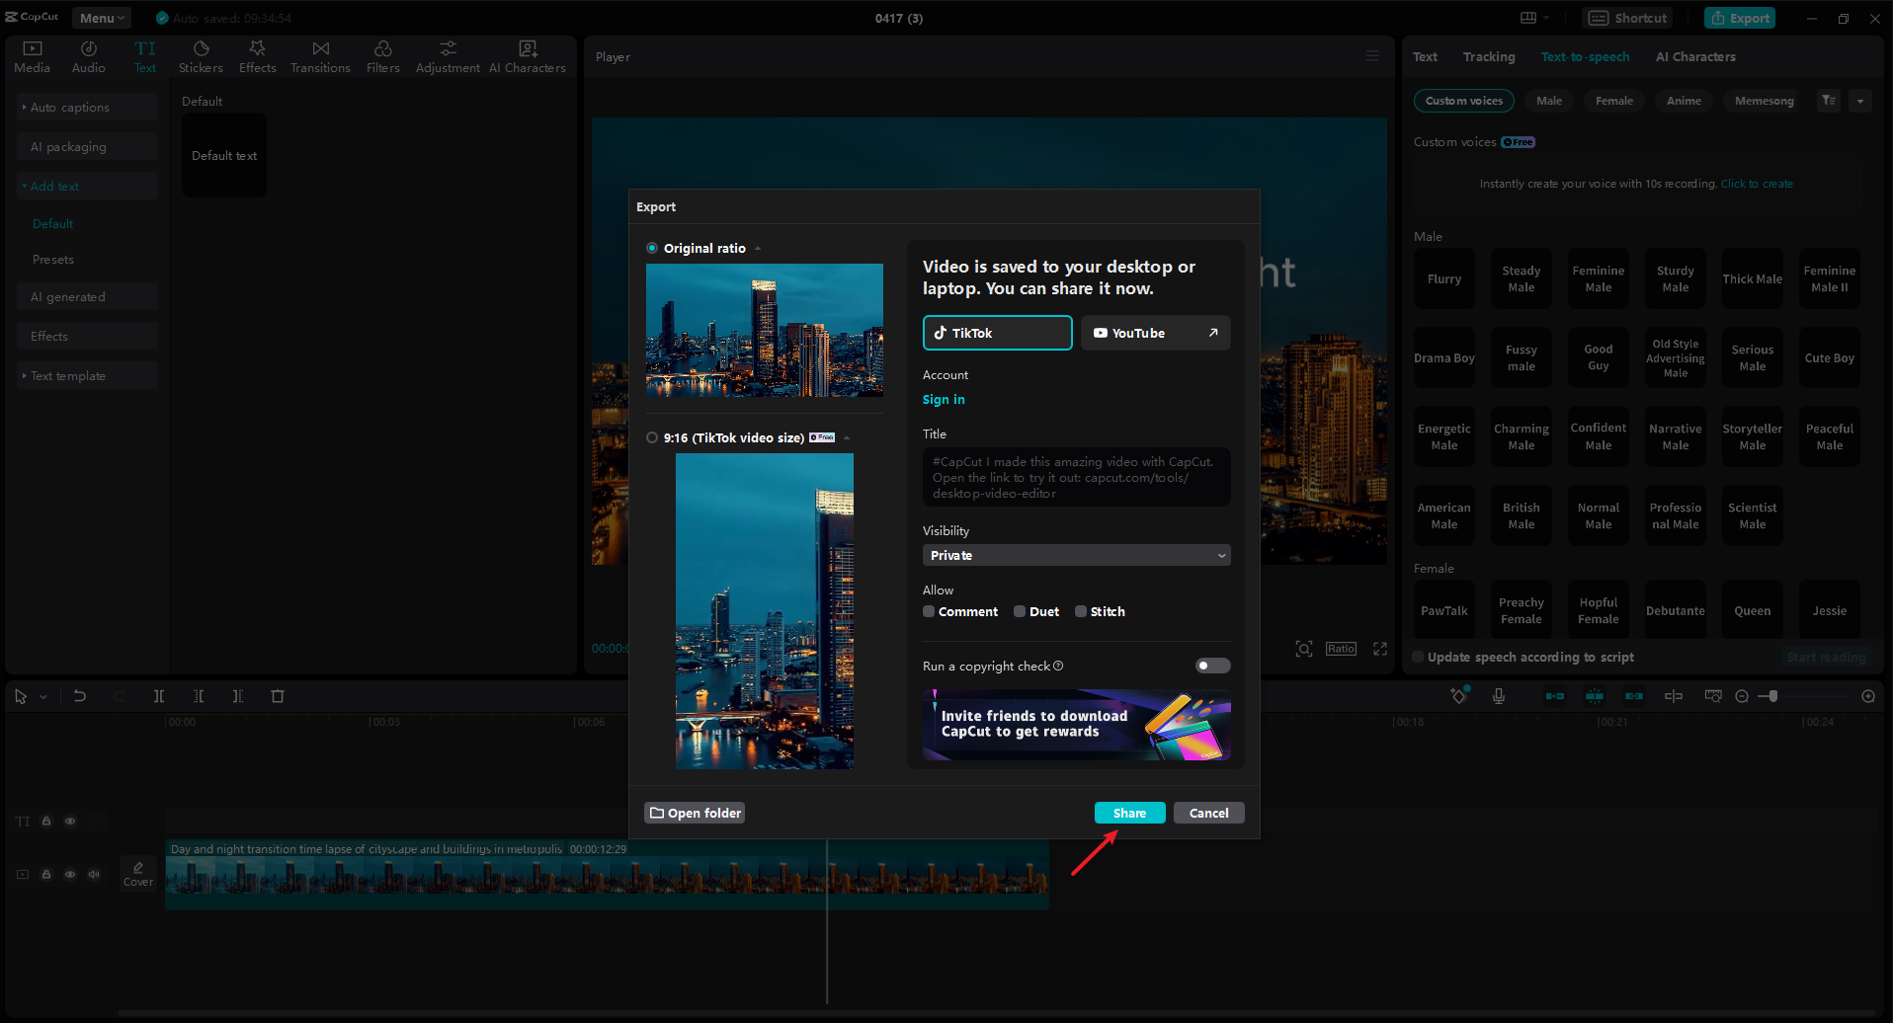Switch to the Tracking tab
Viewport: 1893px width, 1023px height.
click(x=1488, y=56)
